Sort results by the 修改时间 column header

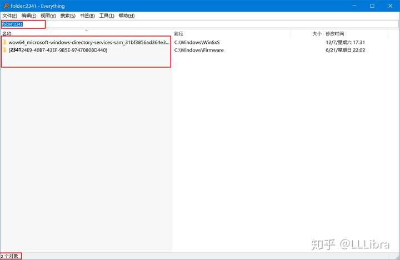click(x=356, y=34)
